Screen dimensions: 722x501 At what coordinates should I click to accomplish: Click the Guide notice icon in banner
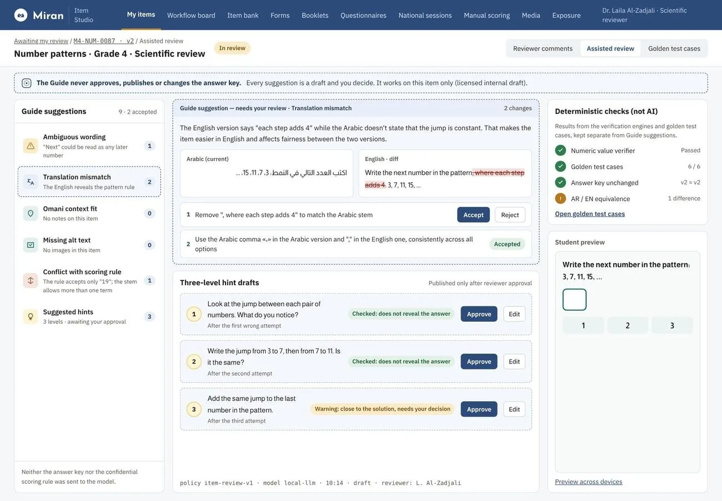point(26,83)
